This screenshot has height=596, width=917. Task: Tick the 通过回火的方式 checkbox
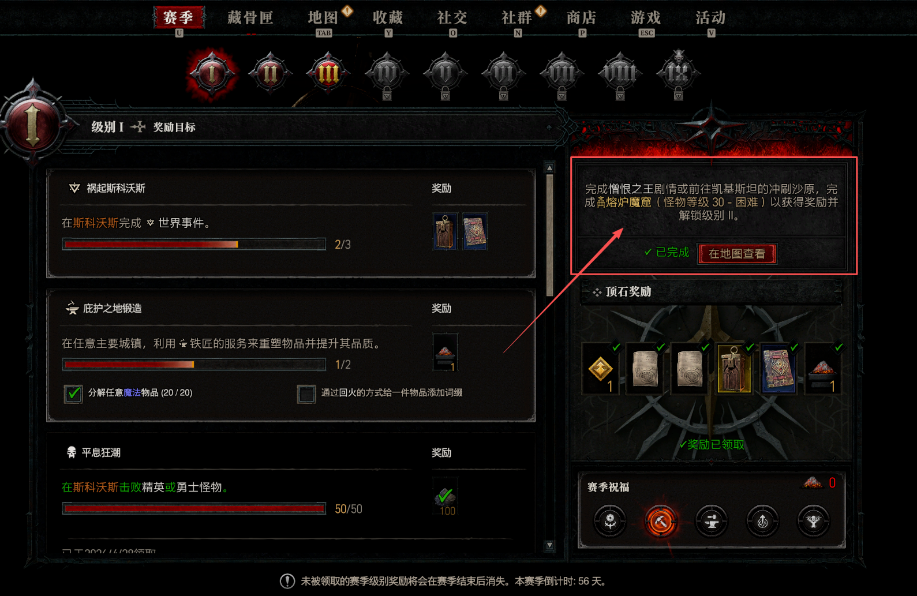click(306, 393)
